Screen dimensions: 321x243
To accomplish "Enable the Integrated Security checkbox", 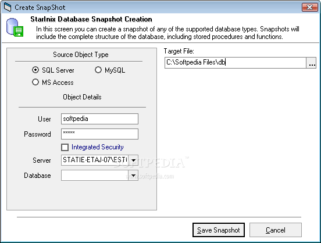I will click(65, 147).
